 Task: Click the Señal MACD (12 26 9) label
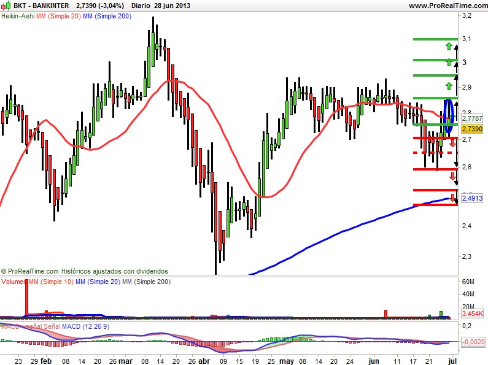point(76,326)
